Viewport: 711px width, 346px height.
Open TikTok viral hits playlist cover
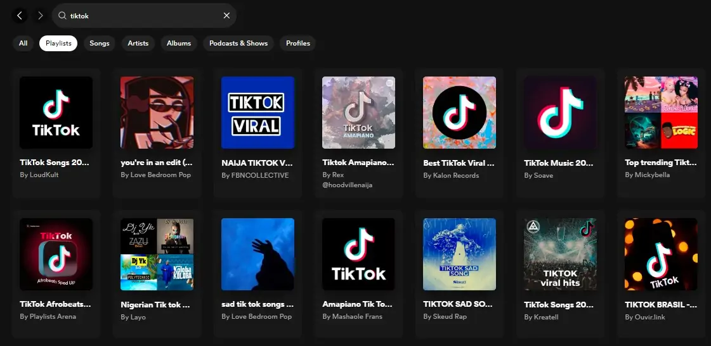560,254
